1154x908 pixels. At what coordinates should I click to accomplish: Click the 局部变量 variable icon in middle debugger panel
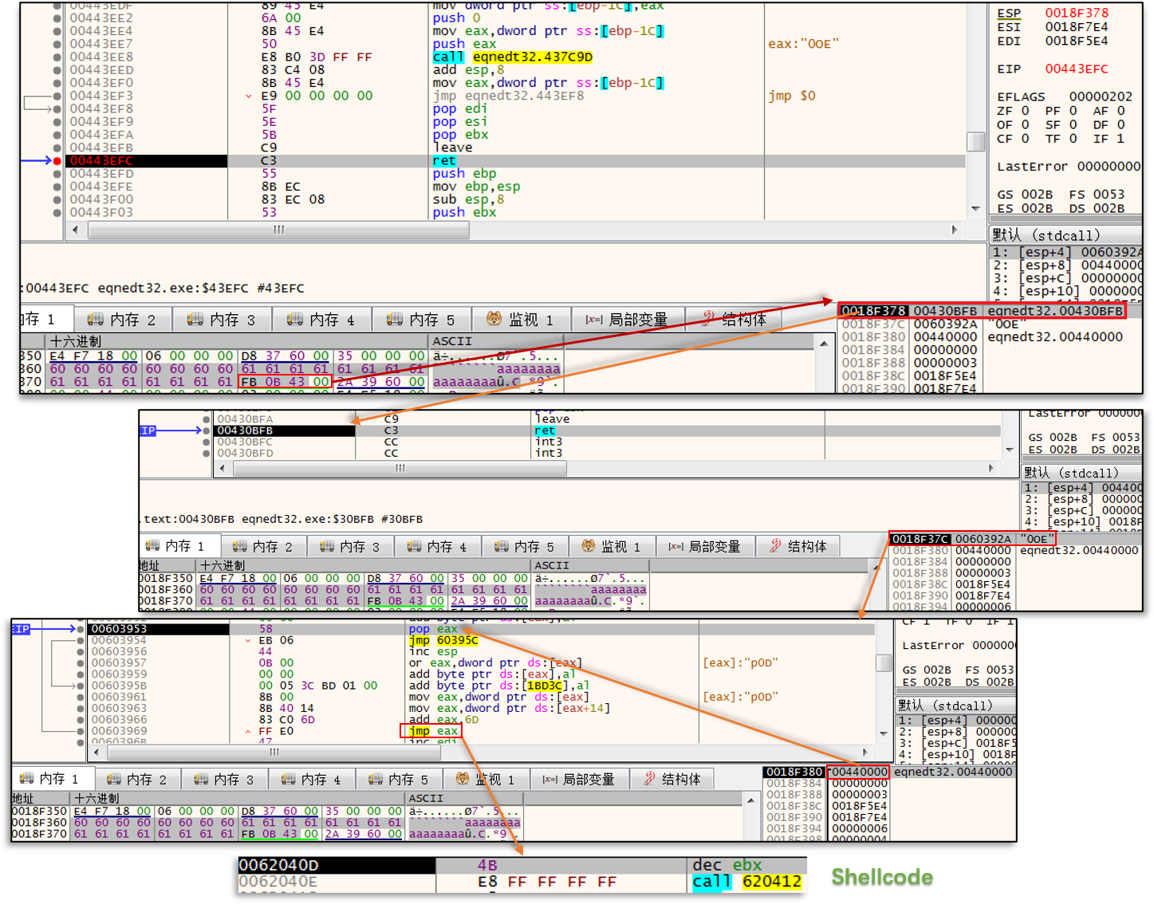click(x=676, y=546)
